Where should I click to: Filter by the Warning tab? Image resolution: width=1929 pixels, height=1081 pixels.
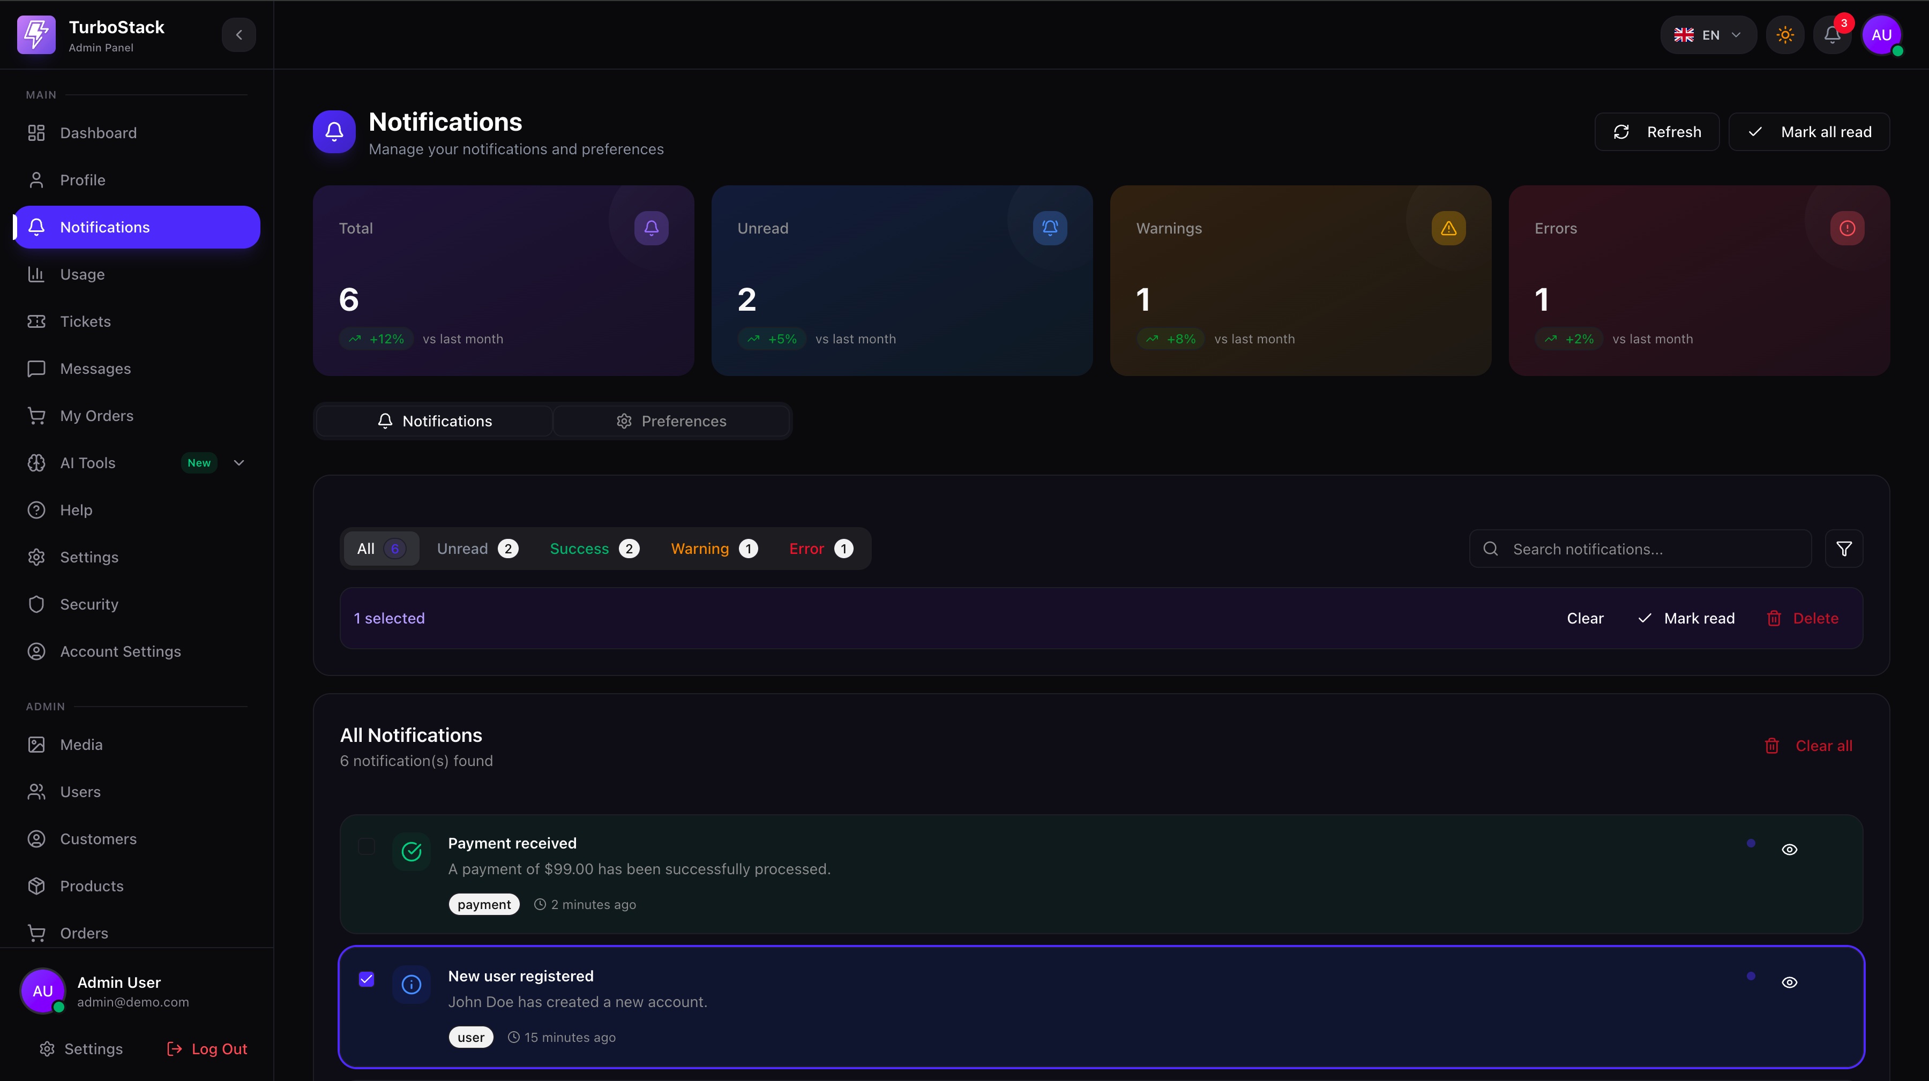pos(714,549)
